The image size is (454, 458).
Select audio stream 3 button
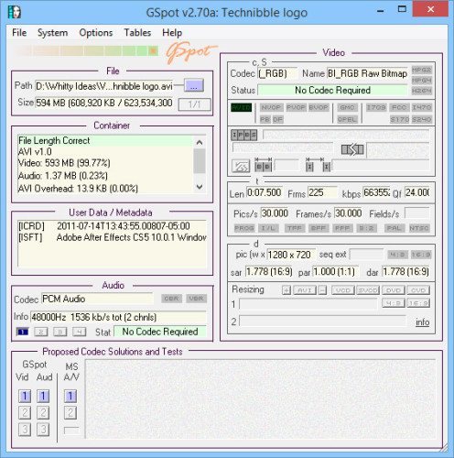click(60, 332)
